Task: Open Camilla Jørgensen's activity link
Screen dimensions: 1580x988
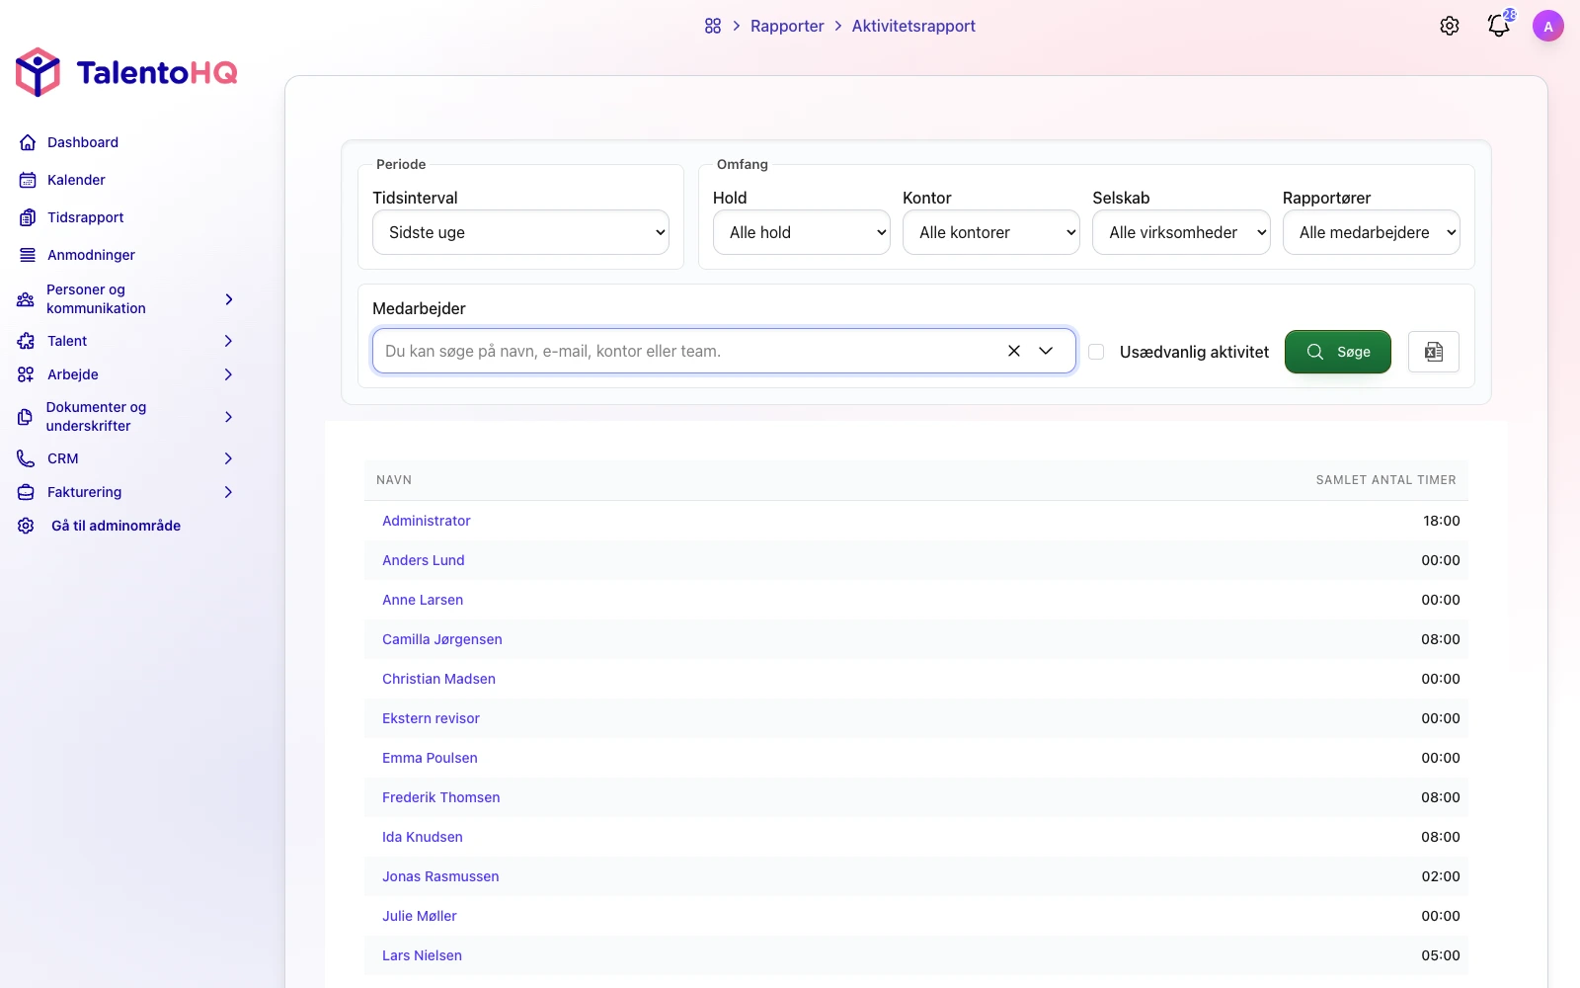Action: pyautogui.click(x=442, y=639)
